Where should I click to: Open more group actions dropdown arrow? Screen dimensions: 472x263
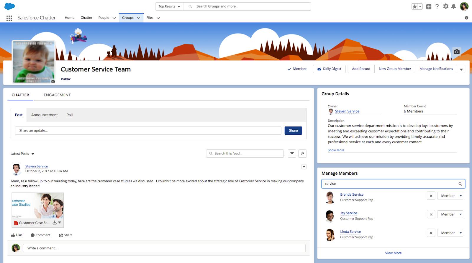461,69
